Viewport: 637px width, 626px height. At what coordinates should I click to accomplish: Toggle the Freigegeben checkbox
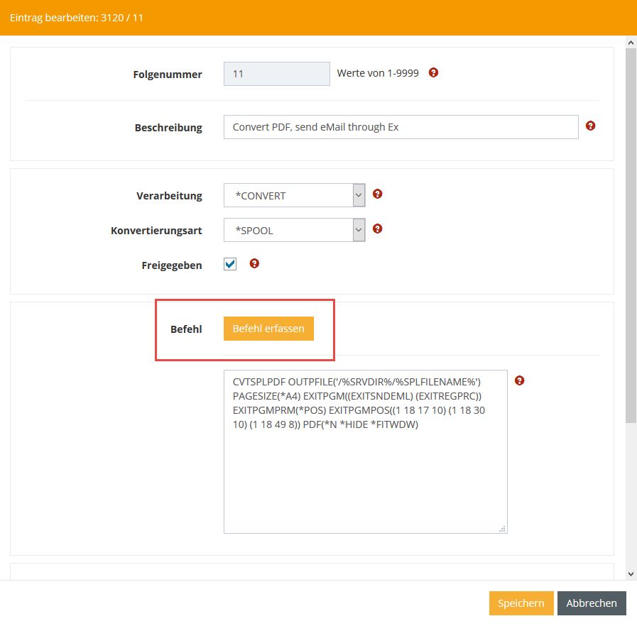coord(230,264)
